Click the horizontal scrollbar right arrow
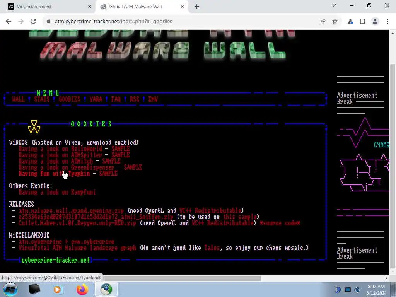Screen dimensions: 396x297 tap(386, 278)
